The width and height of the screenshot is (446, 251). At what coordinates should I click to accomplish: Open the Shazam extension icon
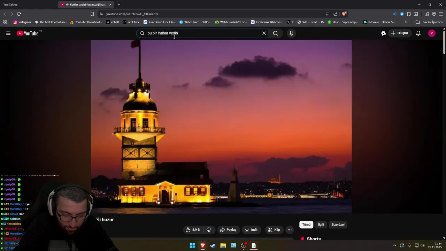[x=402, y=14]
